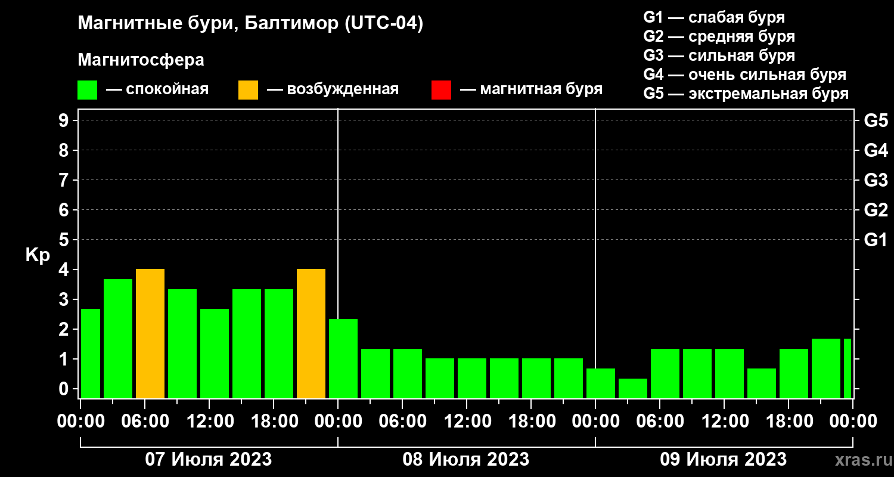Click 'G3 — сильная буря' legend entry
Screen dimensions: 894x477
[719, 55]
